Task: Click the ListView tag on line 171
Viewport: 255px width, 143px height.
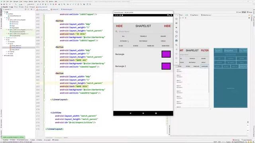Action: pos(56,112)
